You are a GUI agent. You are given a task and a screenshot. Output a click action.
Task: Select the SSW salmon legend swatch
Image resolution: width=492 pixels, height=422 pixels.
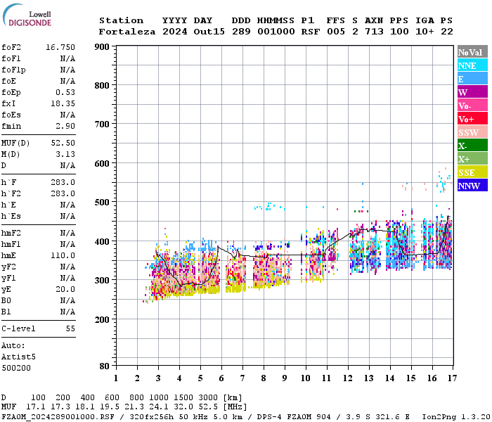(x=472, y=132)
